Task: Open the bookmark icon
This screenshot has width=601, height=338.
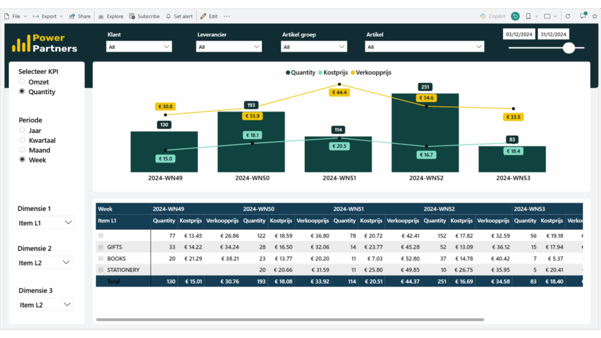Action: pyautogui.click(x=528, y=16)
